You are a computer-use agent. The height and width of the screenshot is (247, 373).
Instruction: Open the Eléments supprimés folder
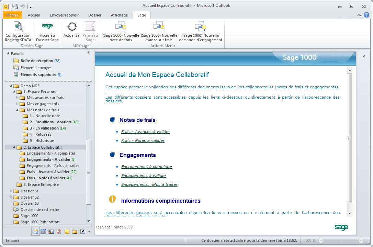tap(37, 75)
